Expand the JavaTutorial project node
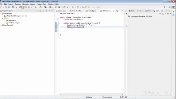 click(x=1, y=25)
